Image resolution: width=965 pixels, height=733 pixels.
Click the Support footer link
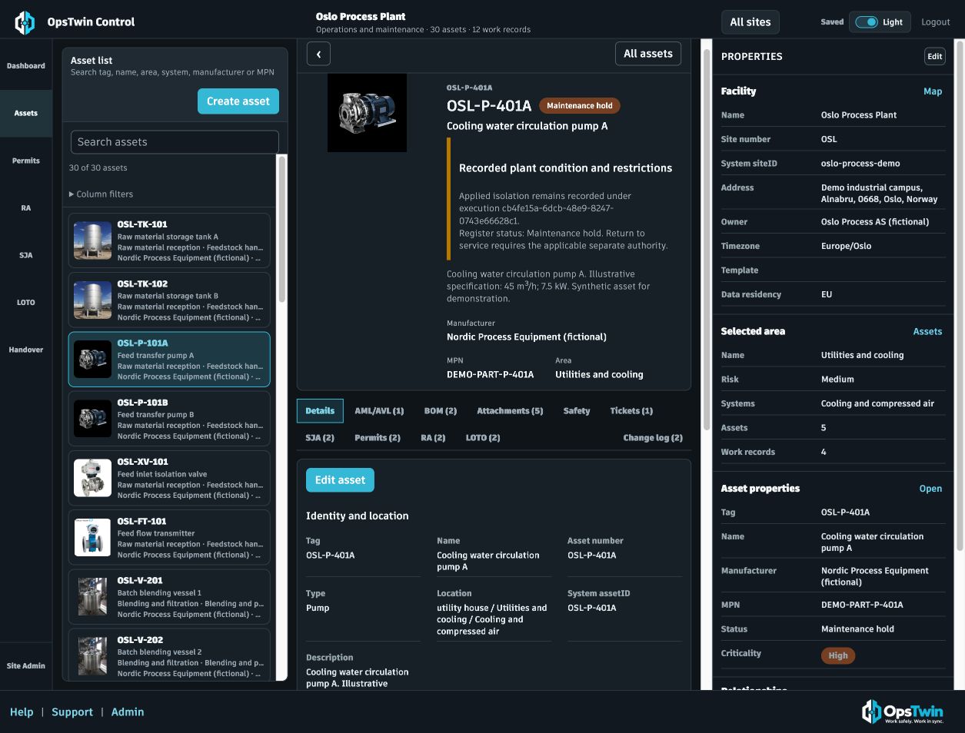click(x=72, y=712)
